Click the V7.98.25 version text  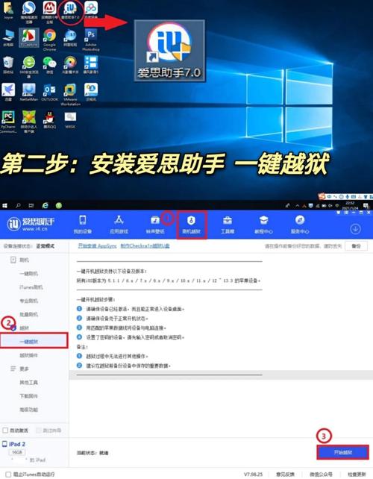pyautogui.click(x=253, y=475)
